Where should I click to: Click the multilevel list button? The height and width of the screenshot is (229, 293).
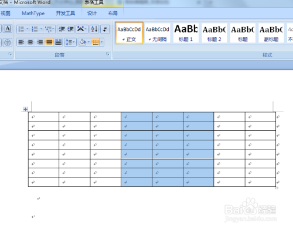click(x=50, y=29)
